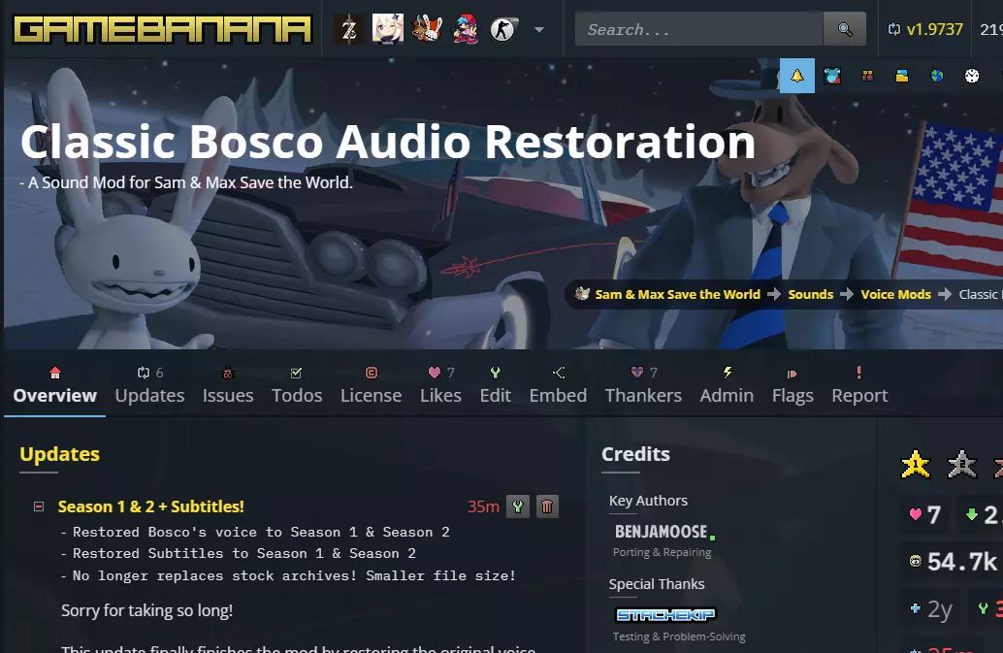
Task: Go to Sounds breadcrumb category
Action: (x=811, y=294)
